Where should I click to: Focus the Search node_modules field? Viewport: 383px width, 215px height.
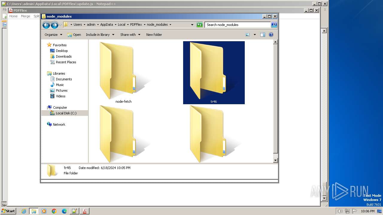tap(238, 25)
